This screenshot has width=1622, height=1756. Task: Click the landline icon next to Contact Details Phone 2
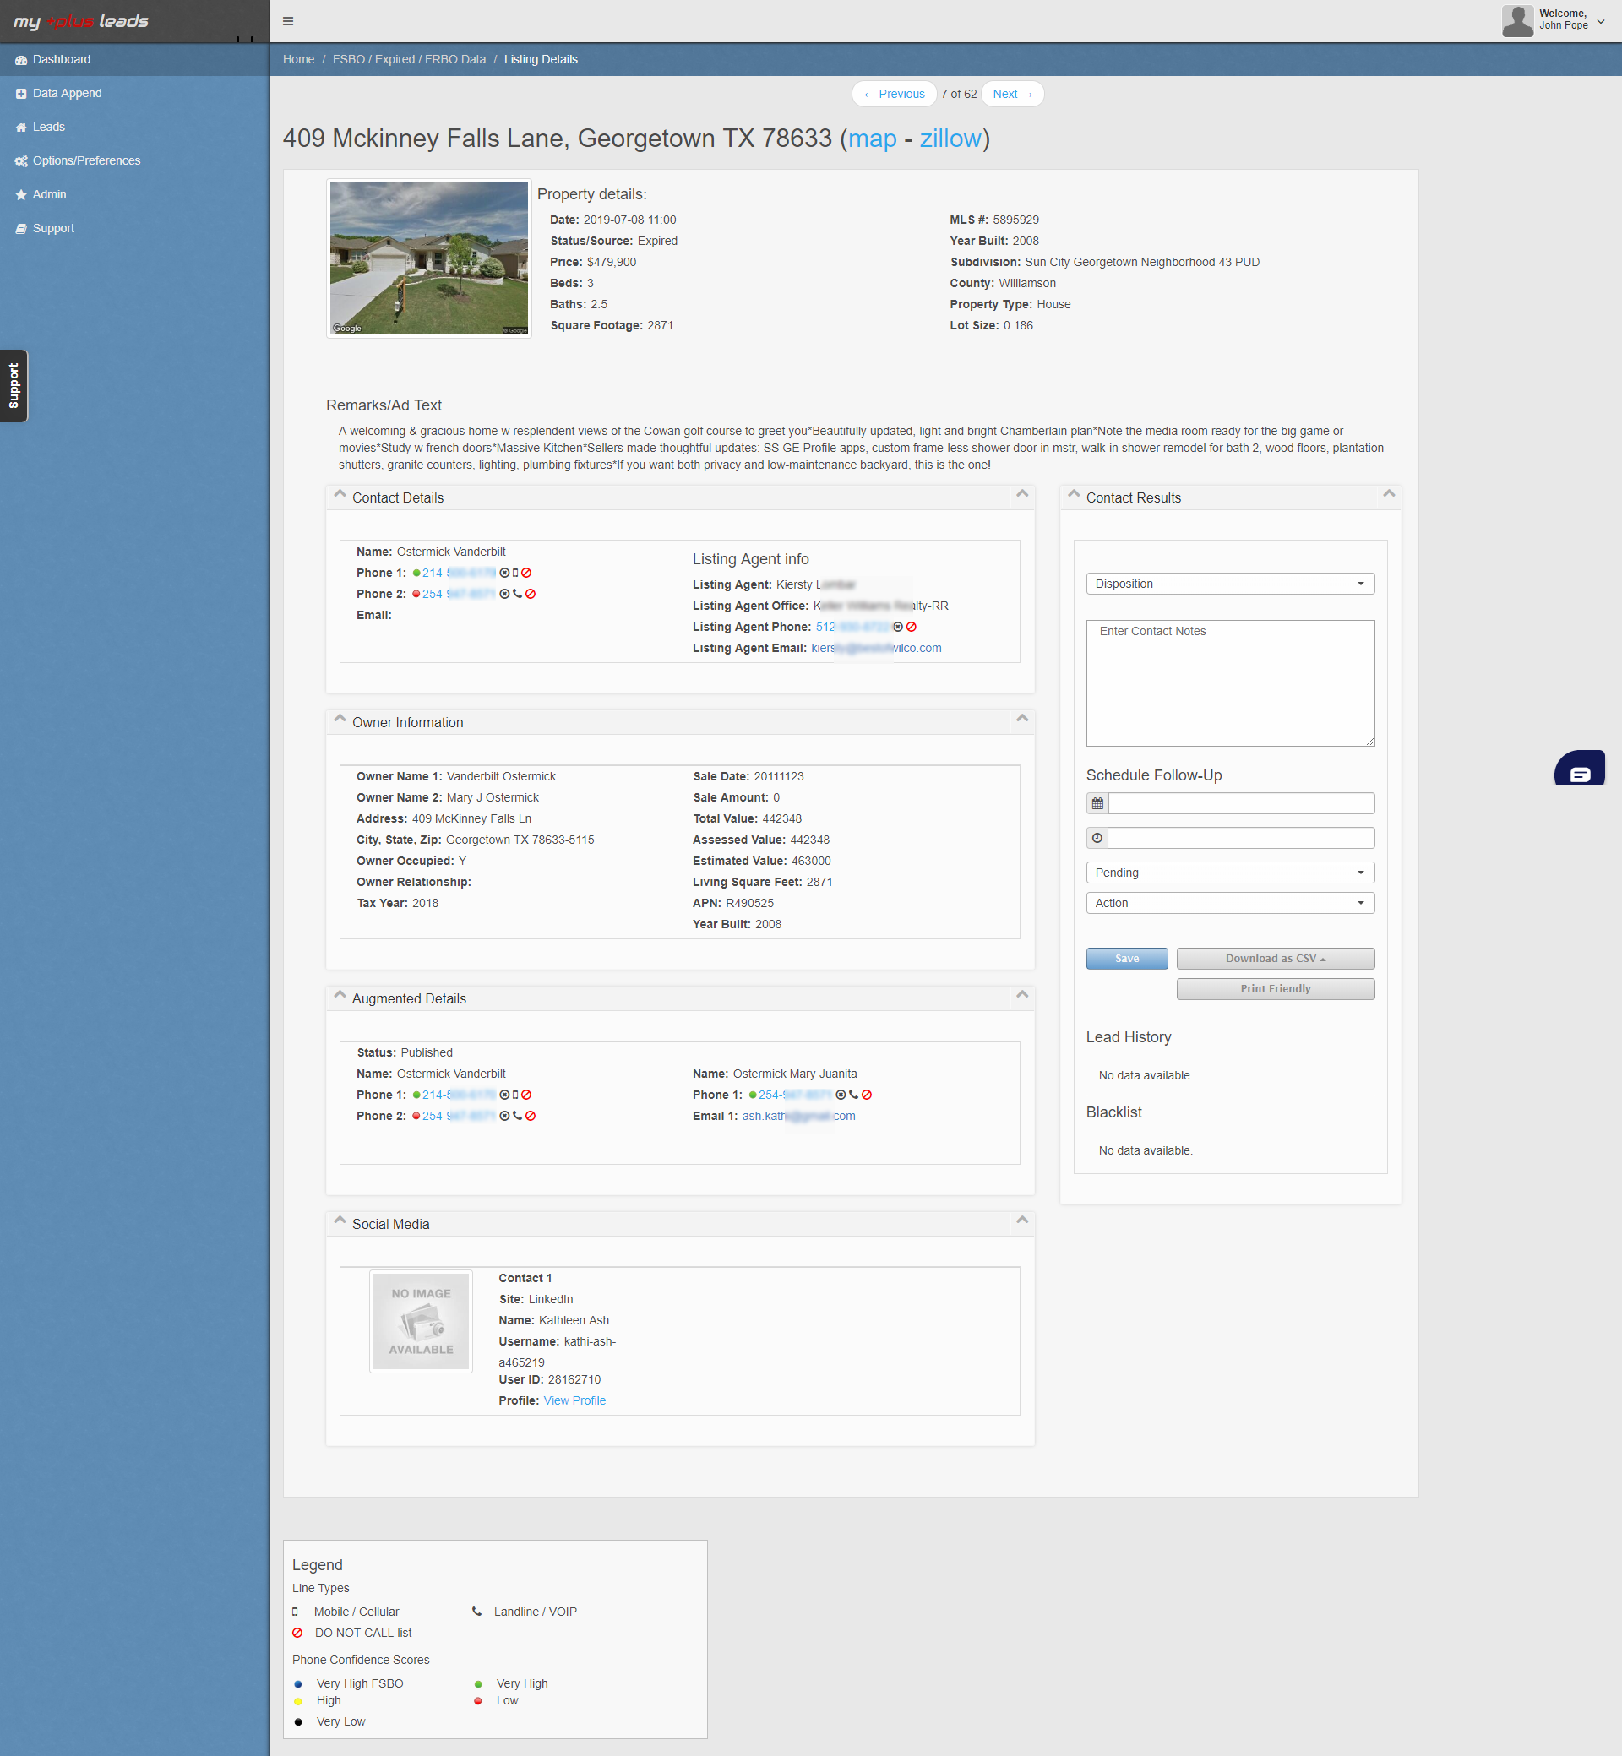[517, 594]
